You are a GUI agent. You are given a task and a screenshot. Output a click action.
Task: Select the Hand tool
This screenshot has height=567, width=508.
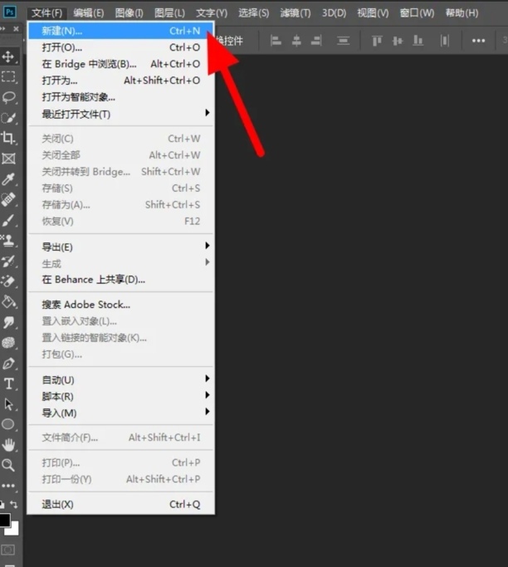click(x=9, y=445)
